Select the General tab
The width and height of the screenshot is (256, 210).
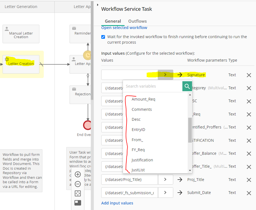(x=113, y=21)
